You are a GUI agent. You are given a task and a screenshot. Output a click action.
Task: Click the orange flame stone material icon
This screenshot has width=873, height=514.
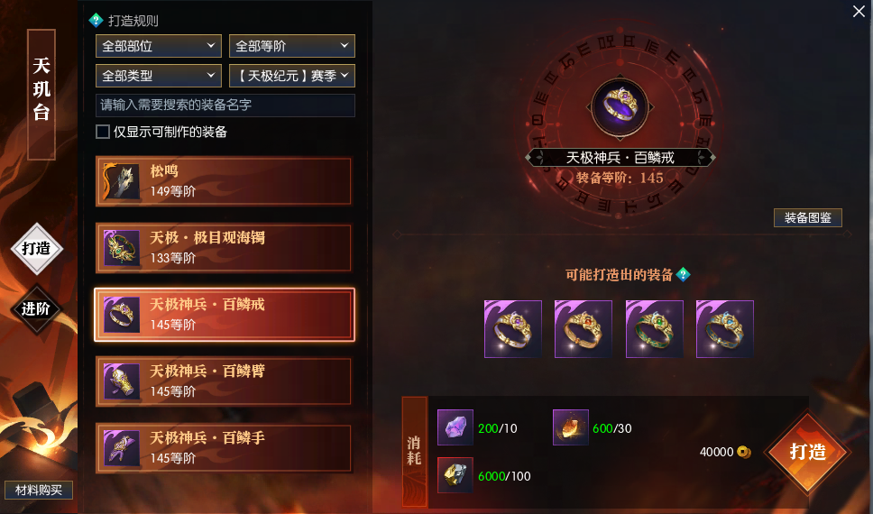coord(570,427)
